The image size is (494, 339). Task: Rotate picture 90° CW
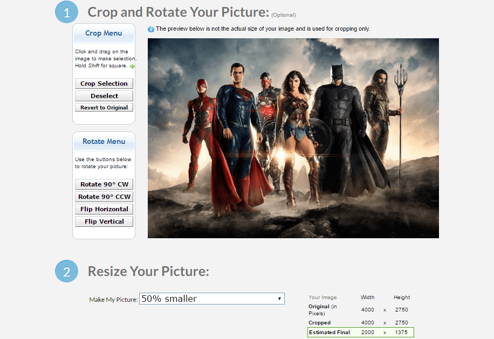(x=104, y=184)
